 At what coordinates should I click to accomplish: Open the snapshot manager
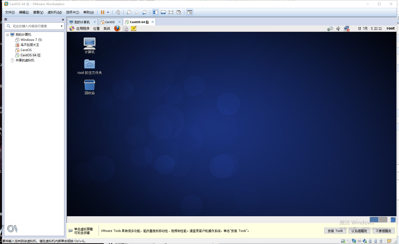pyautogui.click(x=145, y=12)
